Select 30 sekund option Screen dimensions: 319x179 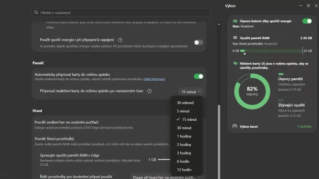[x=187, y=103]
